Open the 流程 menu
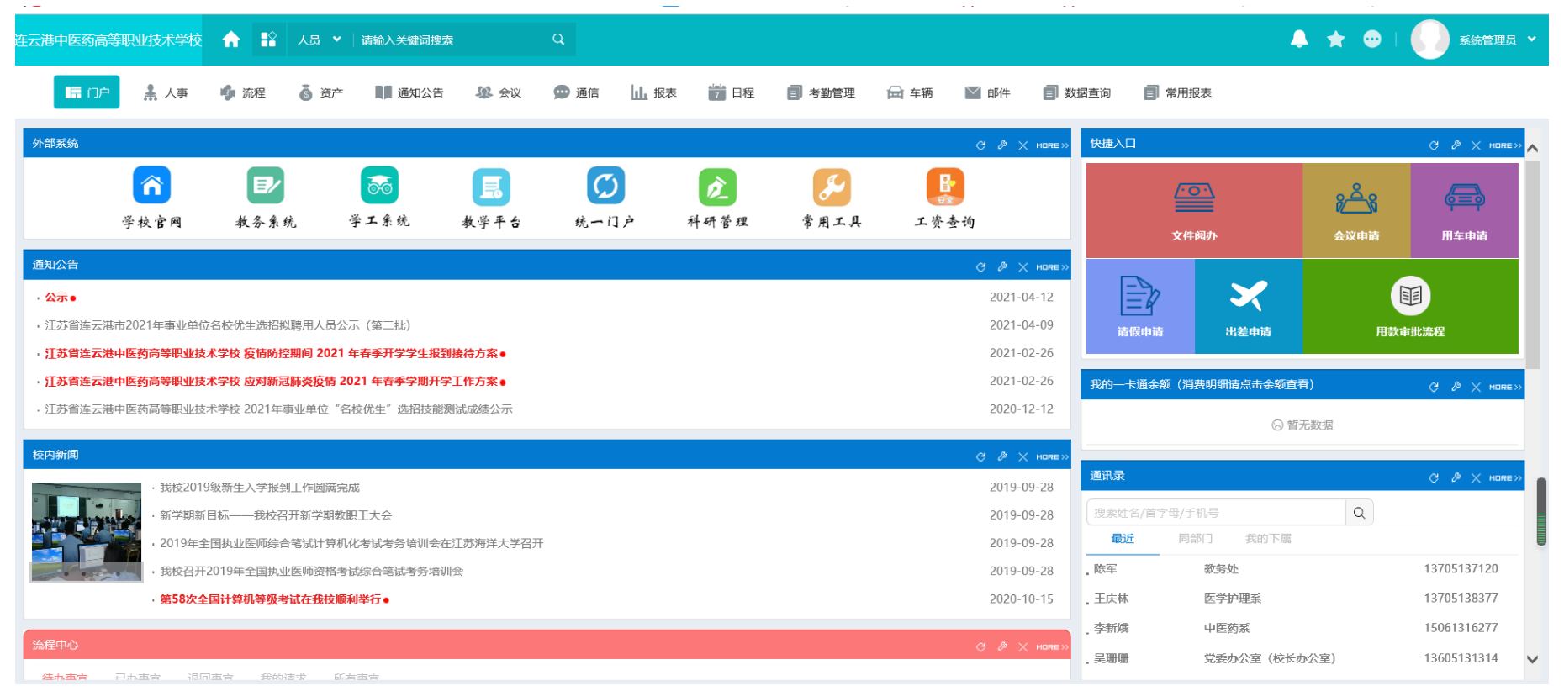This screenshot has width=1564, height=691. click(243, 92)
